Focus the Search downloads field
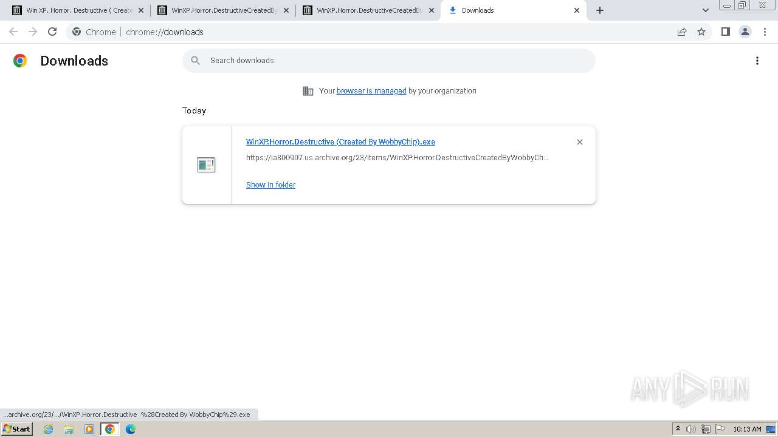The height and width of the screenshot is (437, 778). click(x=389, y=61)
